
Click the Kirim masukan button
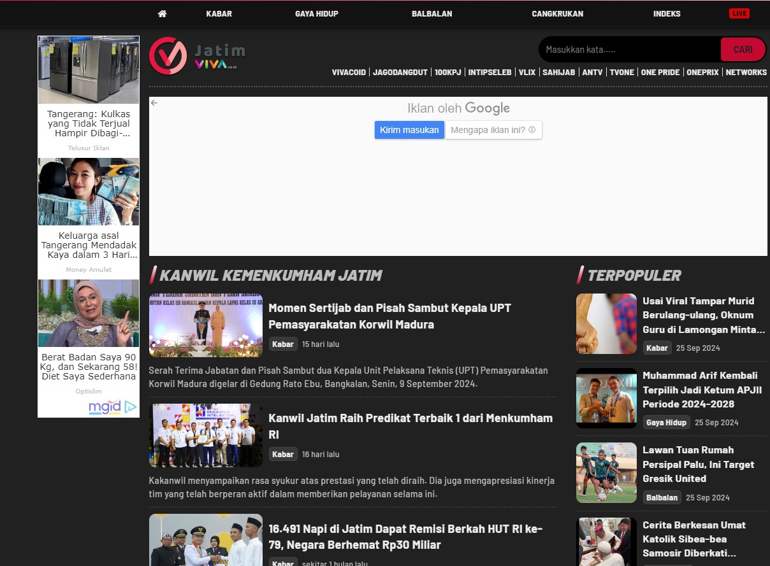(409, 130)
